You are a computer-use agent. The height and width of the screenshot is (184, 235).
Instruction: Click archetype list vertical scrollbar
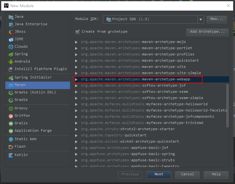(227, 106)
